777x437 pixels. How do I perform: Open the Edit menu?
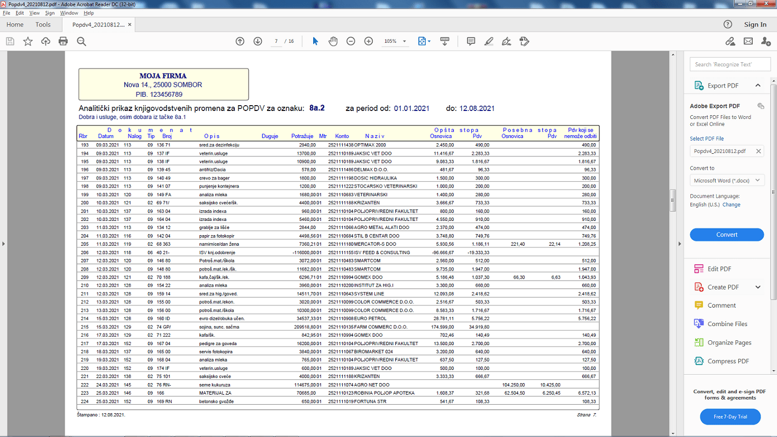[20, 13]
